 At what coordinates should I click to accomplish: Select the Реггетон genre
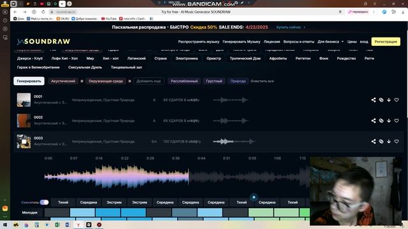303,59
